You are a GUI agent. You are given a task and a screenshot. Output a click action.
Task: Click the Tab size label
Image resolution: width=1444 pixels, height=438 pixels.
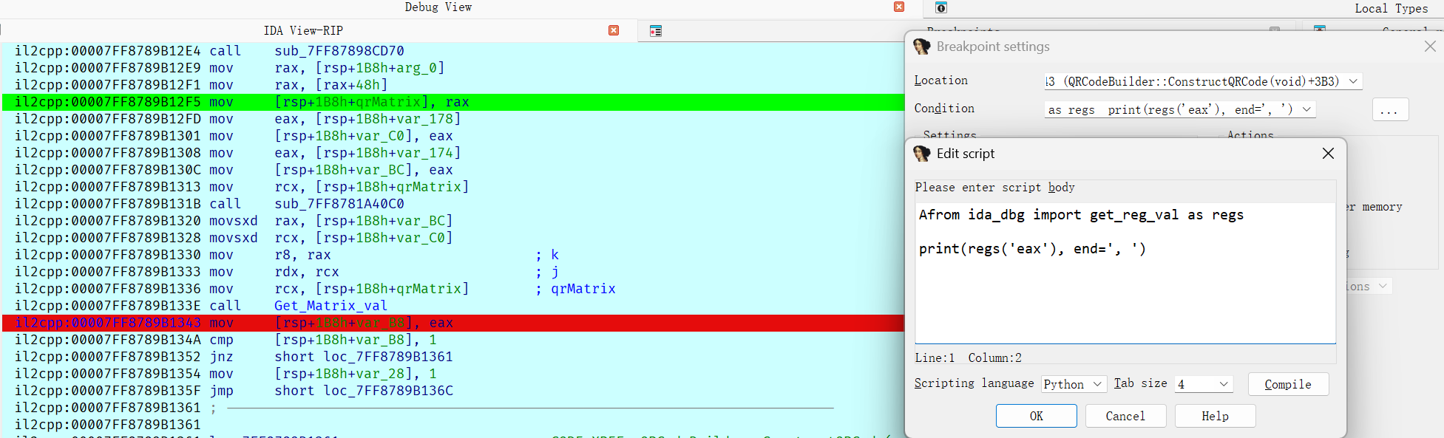[x=1140, y=383]
